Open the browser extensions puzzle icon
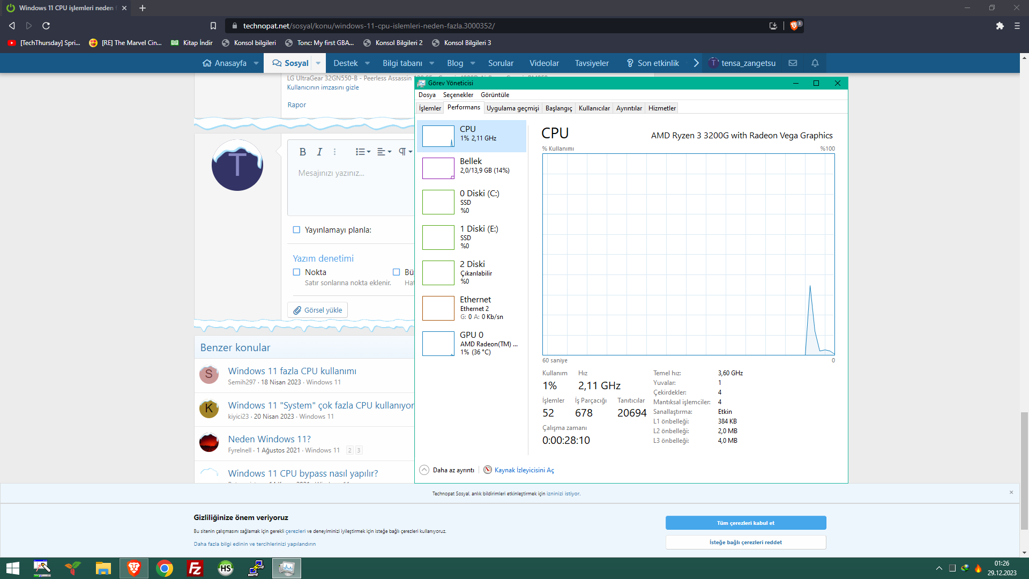The image size is (1029, 579). [x=1000, y=26]
